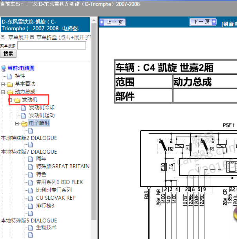The width and height of the screenshot is (237, 239).
Task: Click the 基本看法 folder icon
Action: pyautogui.click(x=10, y=84)
